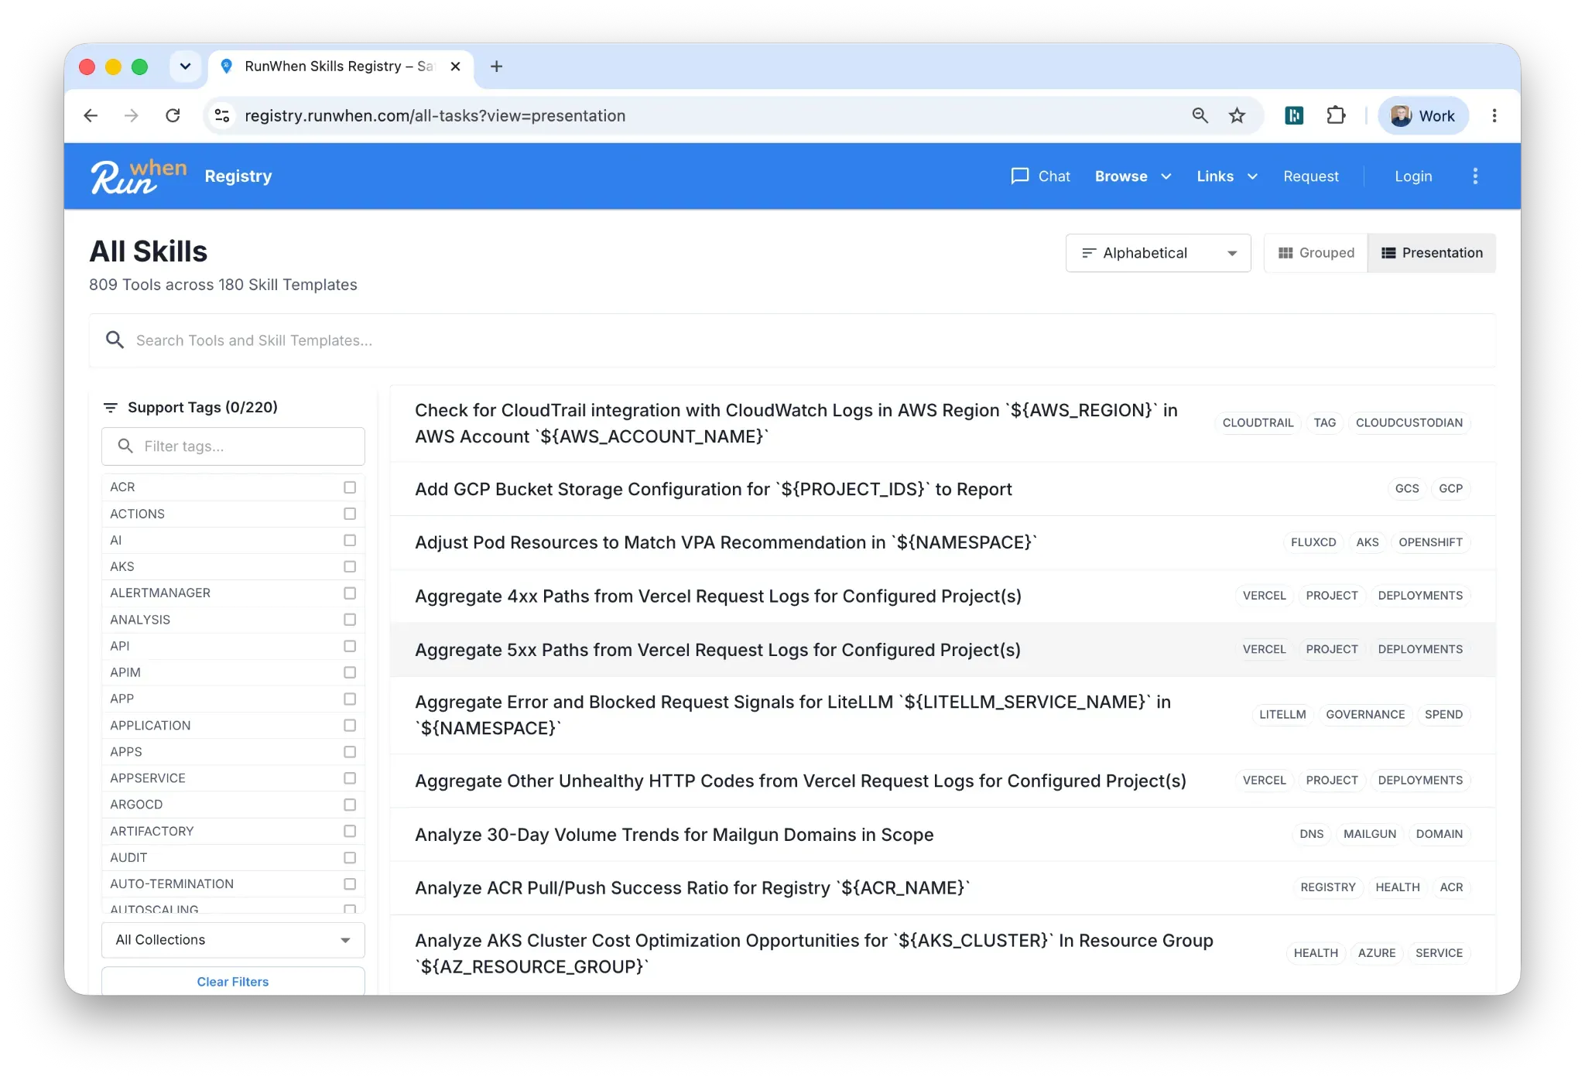Open Chat in the registry header
The width and height of the screenshot is (1585, 1080).
[1040, 176]
